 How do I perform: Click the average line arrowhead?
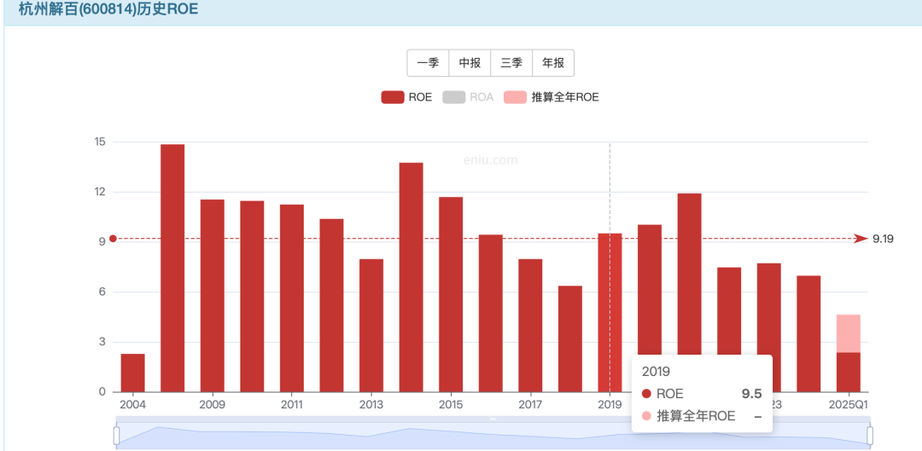click(x=861, y=239)
